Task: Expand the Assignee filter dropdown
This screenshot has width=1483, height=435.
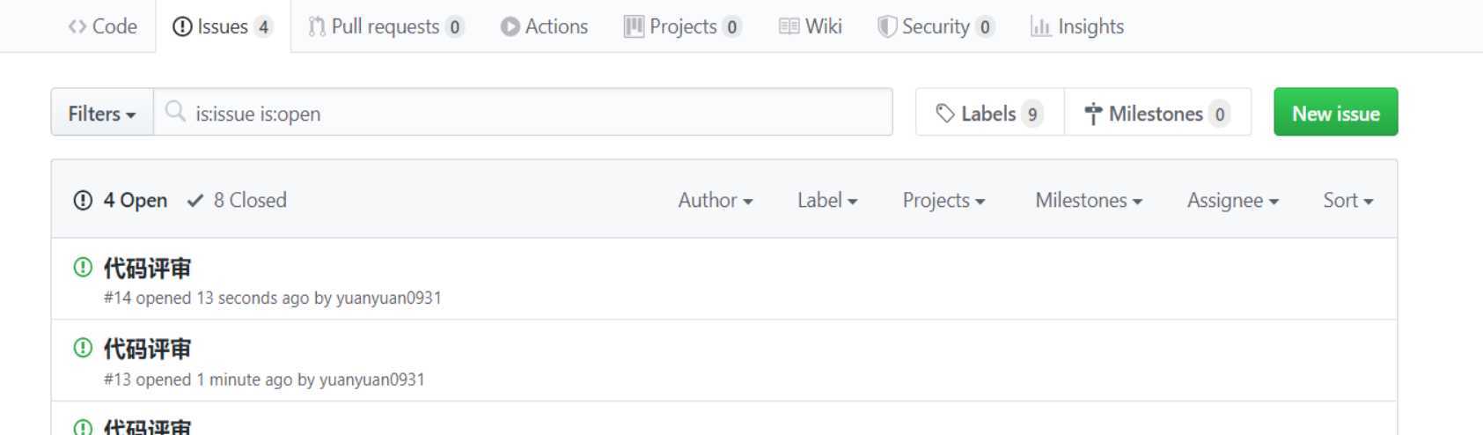Action: click(x=1232, y=200)
